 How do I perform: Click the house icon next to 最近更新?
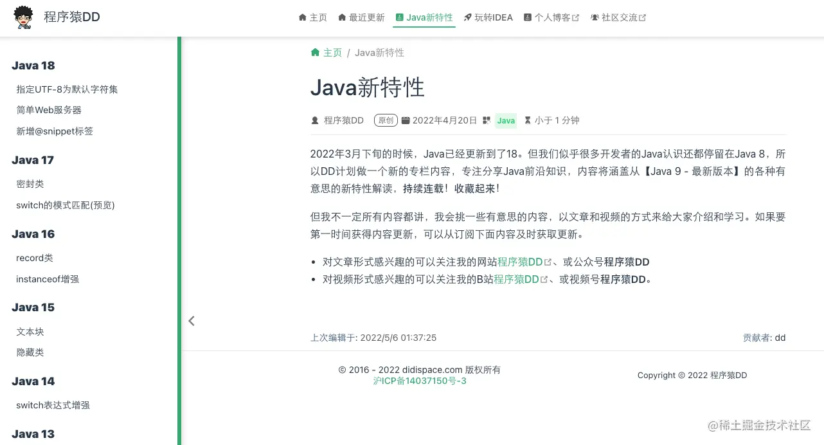(343, 17)
